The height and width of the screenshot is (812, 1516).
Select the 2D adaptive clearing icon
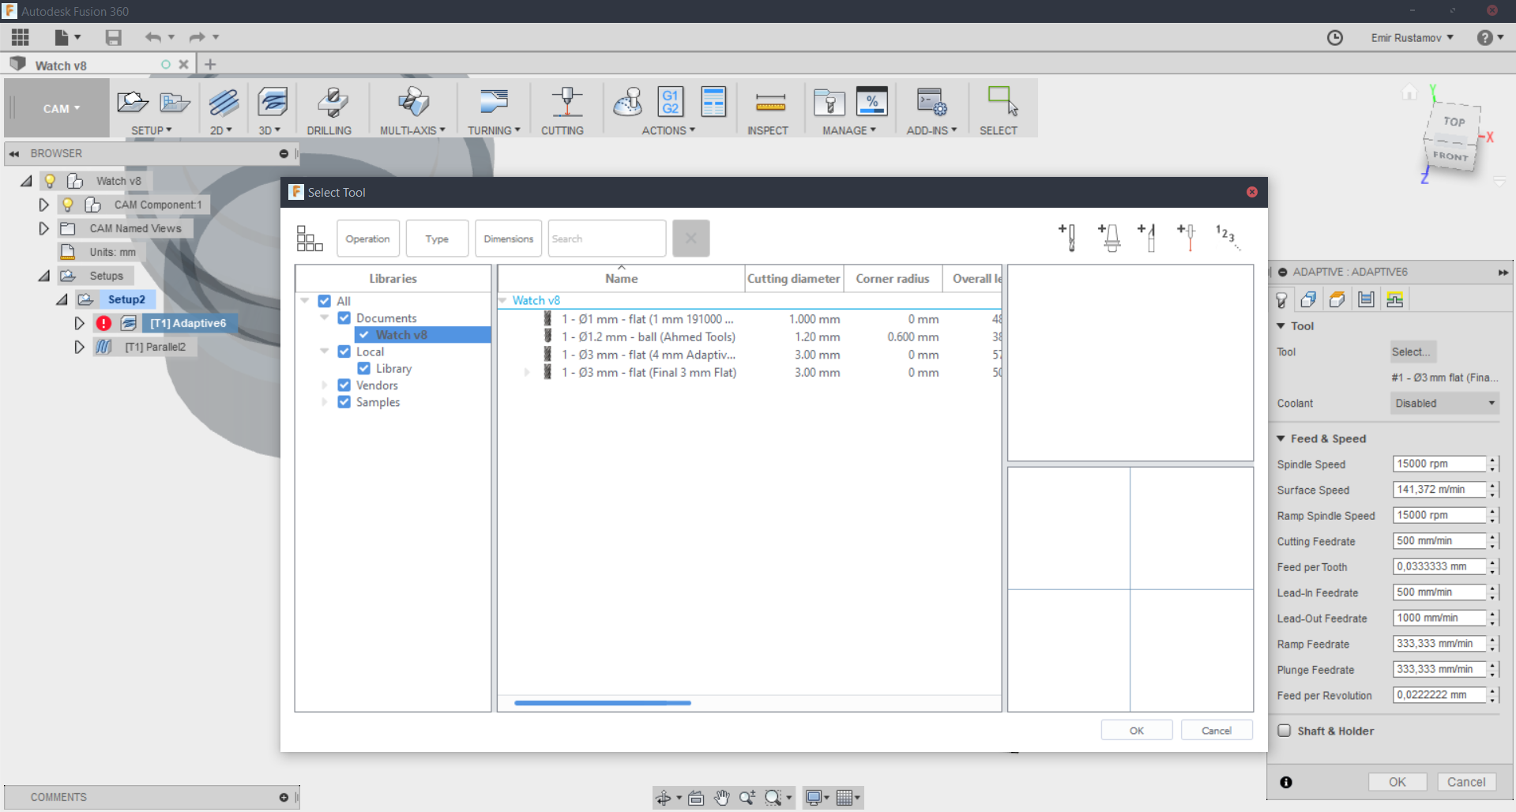click(224, 103)
